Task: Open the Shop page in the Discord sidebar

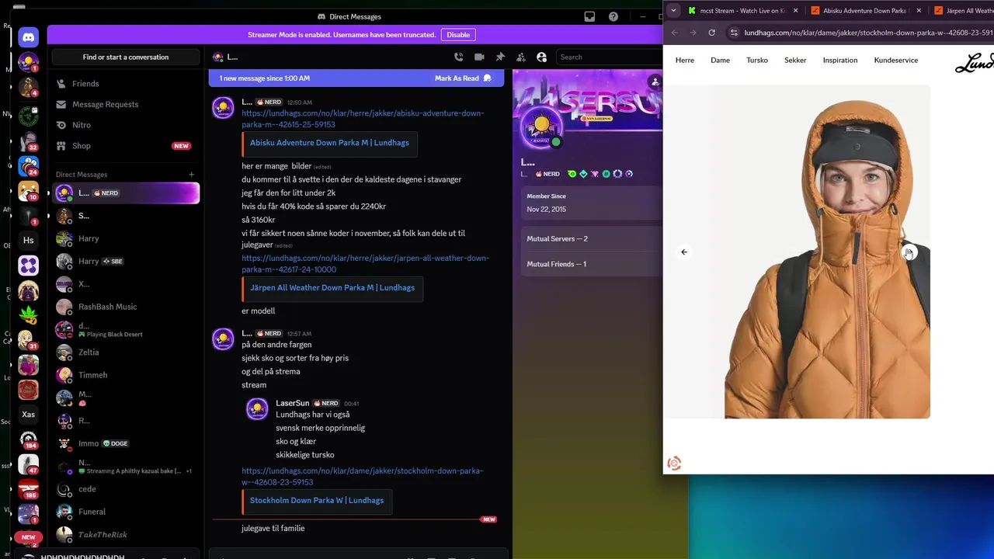Action: click(x=82, y=146)
